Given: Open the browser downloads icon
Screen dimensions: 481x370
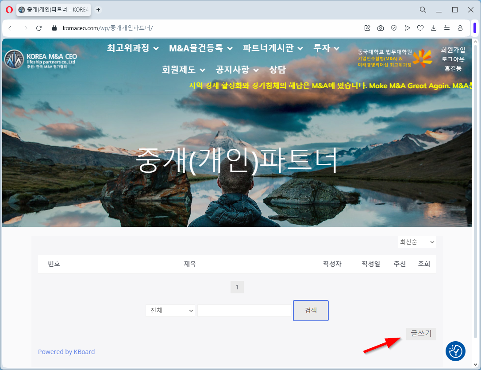Looking at the screenshot, I should point(434,28).
